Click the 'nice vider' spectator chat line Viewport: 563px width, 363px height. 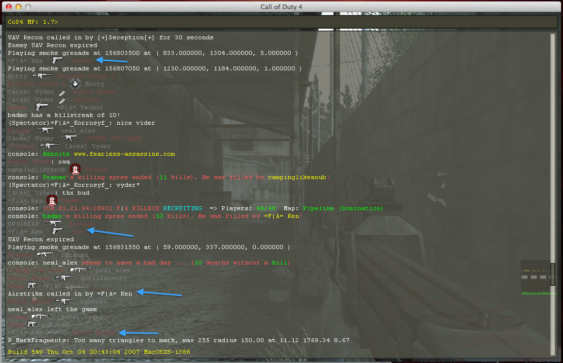click(82, 123)
